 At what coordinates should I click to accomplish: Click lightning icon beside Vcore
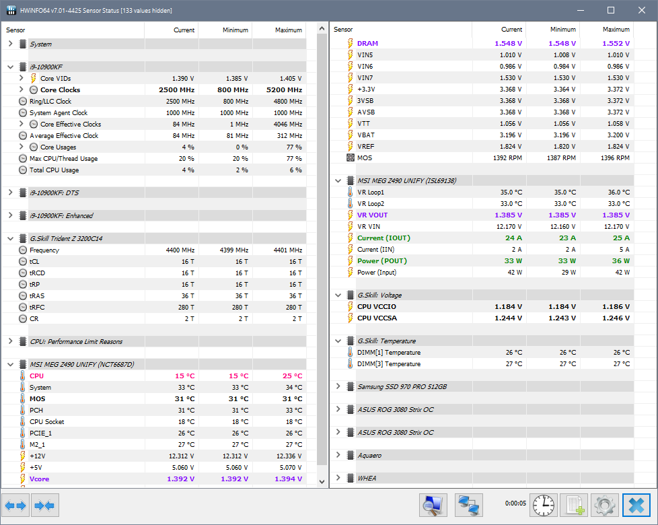click(x=23, y=479)
